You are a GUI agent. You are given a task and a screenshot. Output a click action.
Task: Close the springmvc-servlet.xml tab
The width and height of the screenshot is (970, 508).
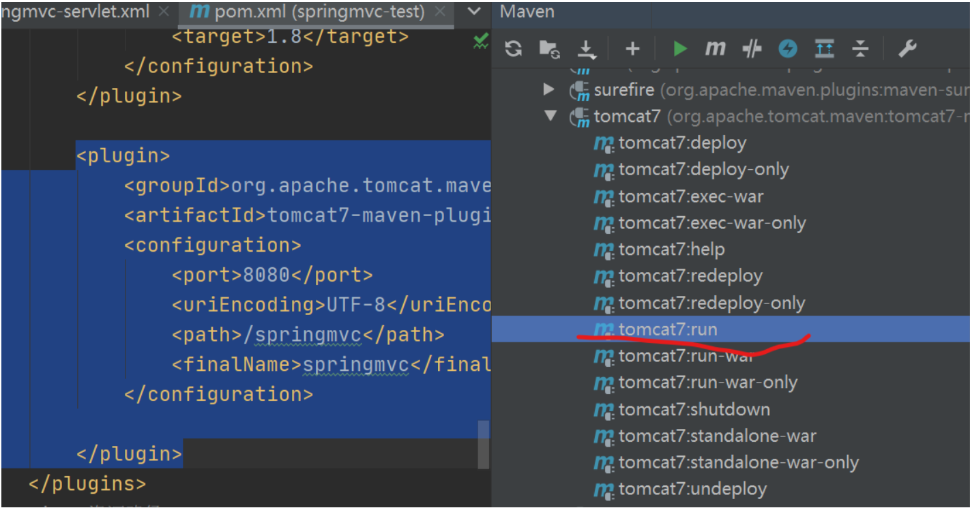[164, 12]
